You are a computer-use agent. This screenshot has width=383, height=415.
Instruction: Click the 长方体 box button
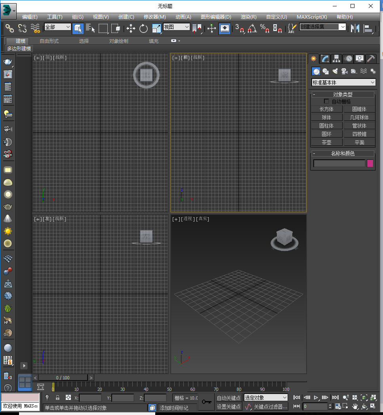click(x=326, y=109)
